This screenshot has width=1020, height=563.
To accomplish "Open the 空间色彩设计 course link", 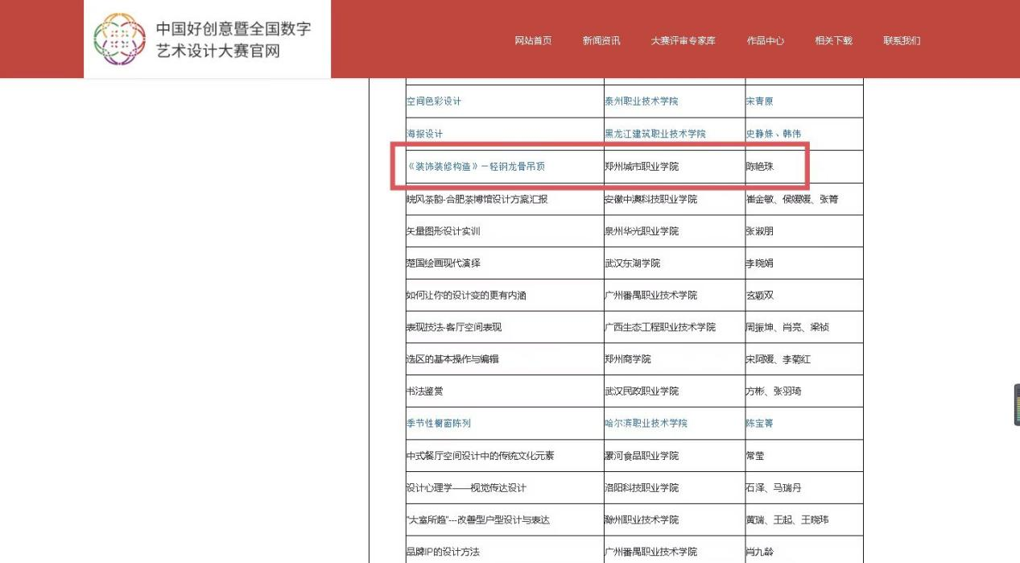I will tap(434, 101).
